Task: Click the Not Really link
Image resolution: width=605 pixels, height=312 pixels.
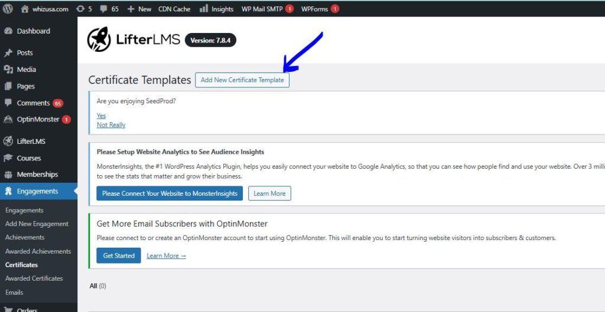Action: tap(111, 125)
